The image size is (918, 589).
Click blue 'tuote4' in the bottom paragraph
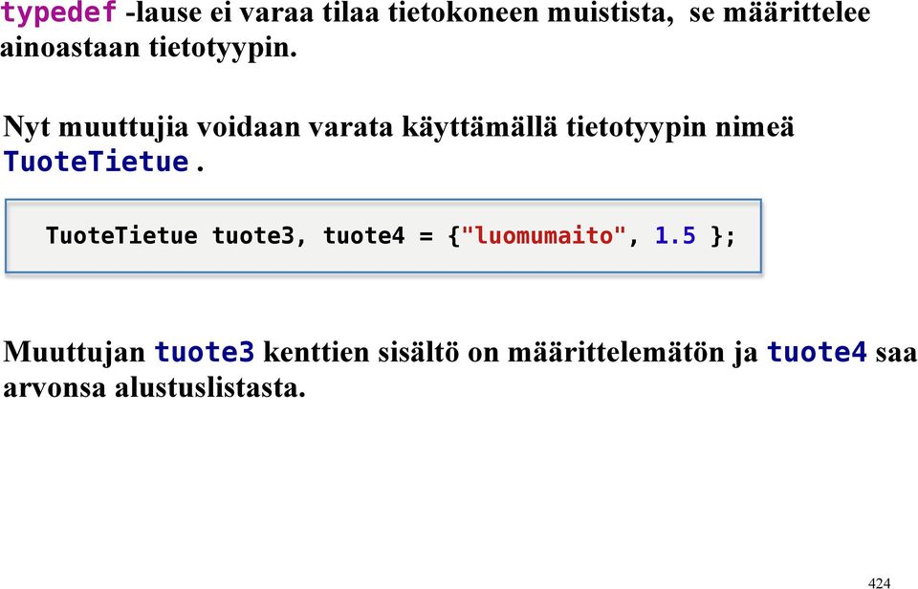click(x=817, y=352)
